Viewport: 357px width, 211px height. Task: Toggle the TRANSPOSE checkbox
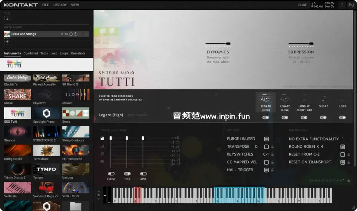[266, 147]
